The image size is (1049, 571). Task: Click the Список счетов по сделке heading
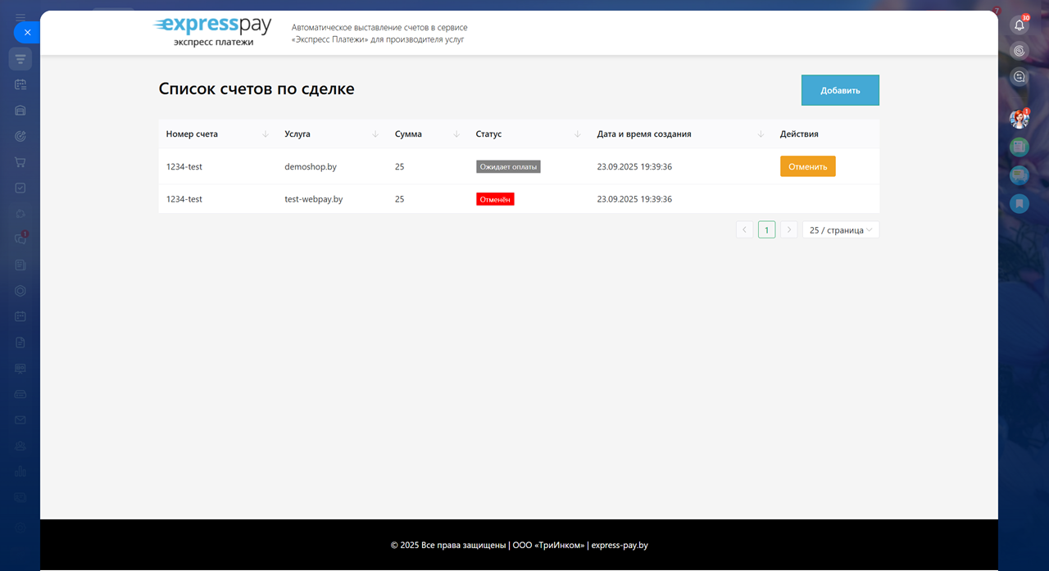coord(257,88)
